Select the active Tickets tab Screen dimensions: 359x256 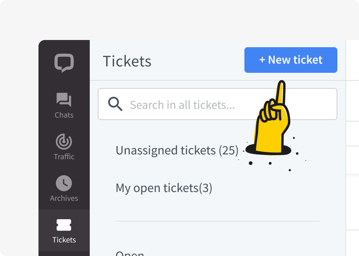64,231
